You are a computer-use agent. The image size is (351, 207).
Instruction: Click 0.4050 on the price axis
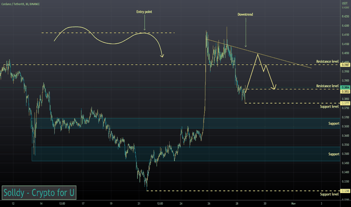point(345,53)
